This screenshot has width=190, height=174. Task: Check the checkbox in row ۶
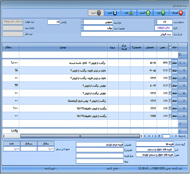coord(170,101)
